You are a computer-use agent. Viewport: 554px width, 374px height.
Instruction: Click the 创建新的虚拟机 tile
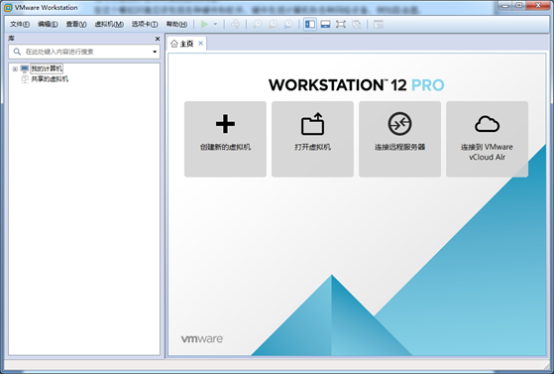click(x=225, y=139)
